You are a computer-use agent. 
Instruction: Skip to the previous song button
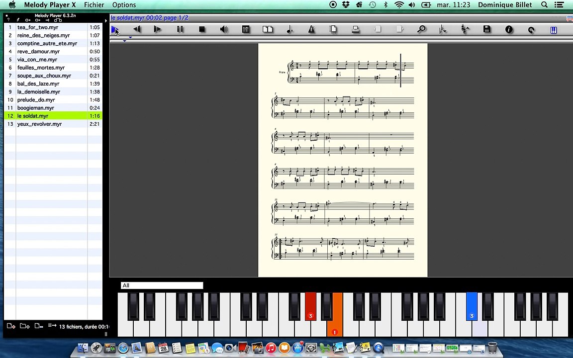click(137, 29)
